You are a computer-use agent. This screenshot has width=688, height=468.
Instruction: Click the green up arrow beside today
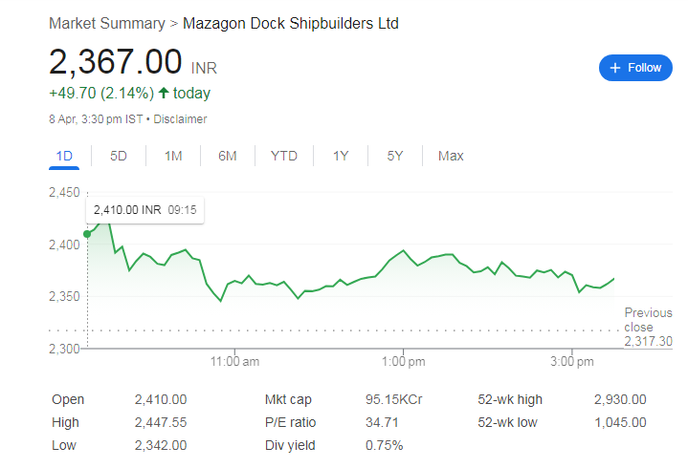tap(164, 94)
